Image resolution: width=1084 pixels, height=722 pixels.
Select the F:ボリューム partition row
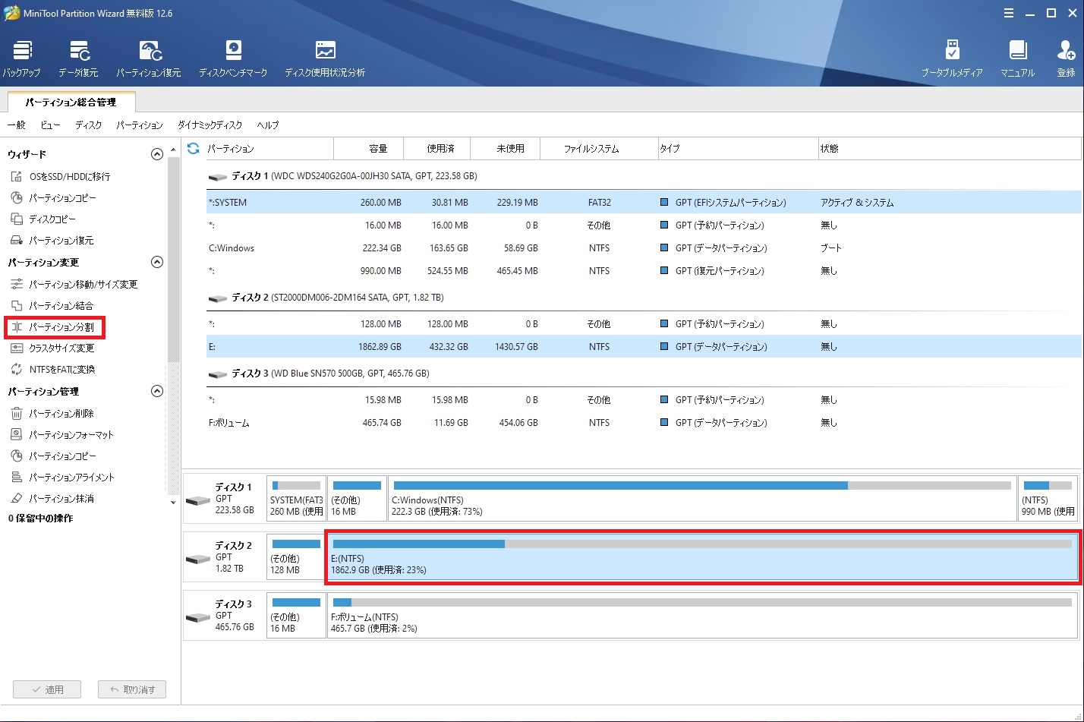[x=644, y=423]
